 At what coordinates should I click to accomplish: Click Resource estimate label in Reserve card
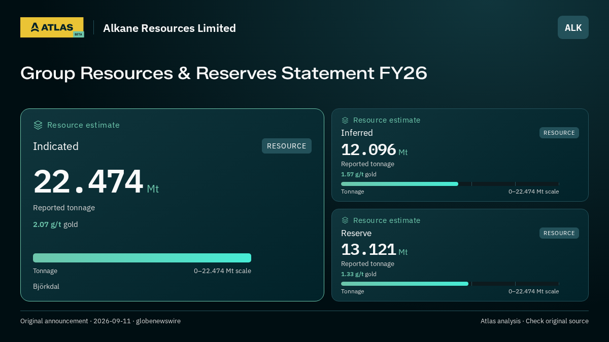[x=387, y=220]
